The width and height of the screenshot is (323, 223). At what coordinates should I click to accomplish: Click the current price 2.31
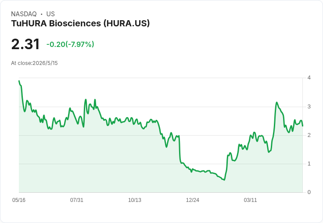click(x=25, y=44)
